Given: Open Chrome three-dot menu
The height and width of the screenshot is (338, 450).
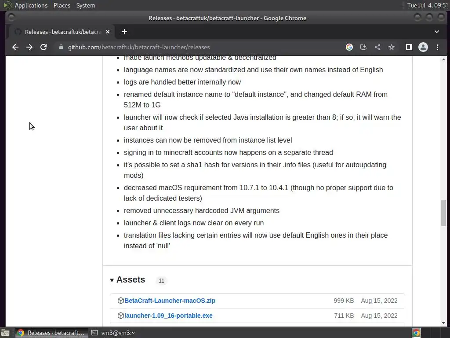Looking at the screenshot, I should click(437, 47).
